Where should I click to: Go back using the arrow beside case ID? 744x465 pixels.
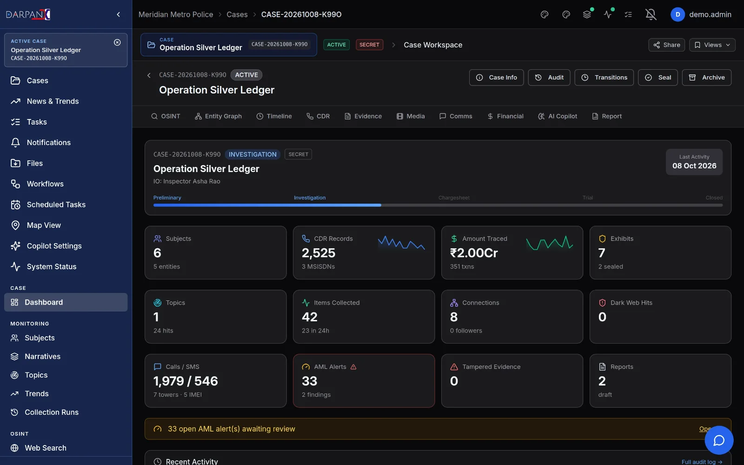point(149,75)
